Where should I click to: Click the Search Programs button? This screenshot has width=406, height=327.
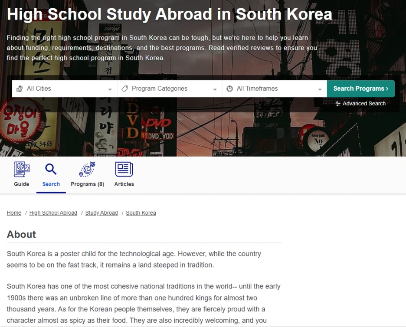coord(361,89)
